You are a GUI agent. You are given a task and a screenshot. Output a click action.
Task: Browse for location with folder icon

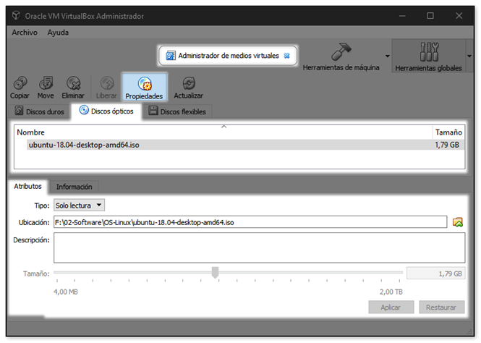pos(458,222)
